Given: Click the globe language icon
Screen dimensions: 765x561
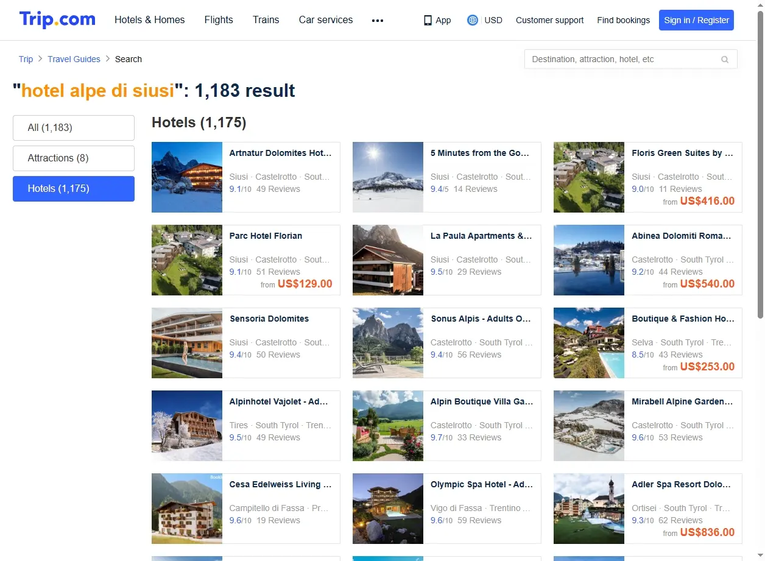Looking at the screenshot, I should [x=473, y=20].
